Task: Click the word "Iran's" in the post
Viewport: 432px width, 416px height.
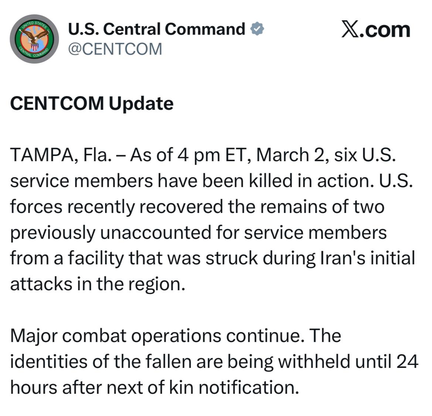Action: [x=340, y=258]
